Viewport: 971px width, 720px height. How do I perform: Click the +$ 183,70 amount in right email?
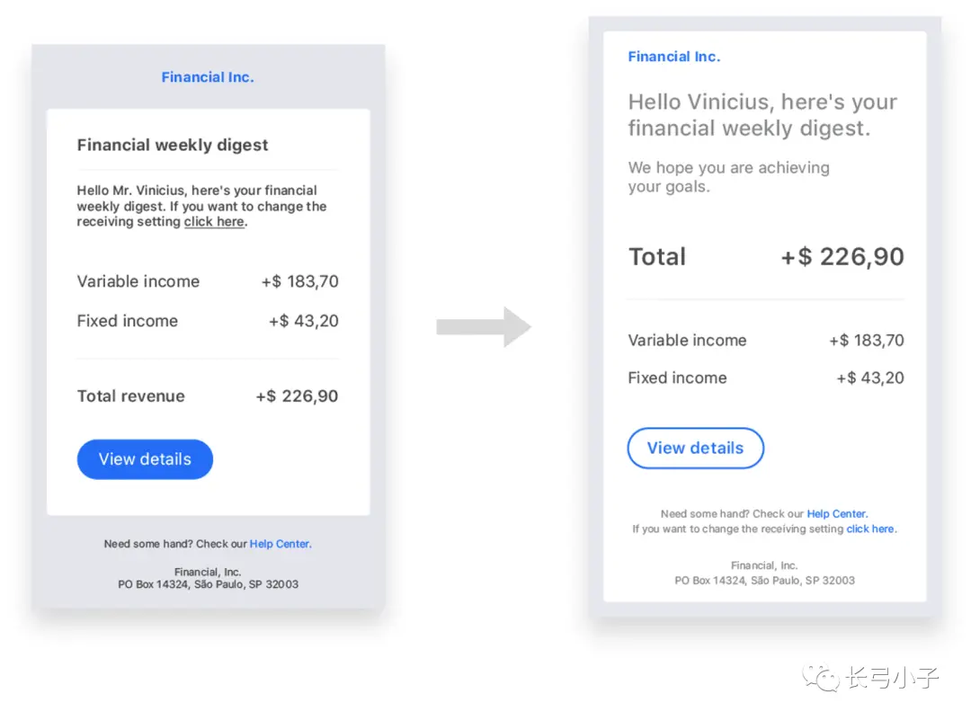[867, 341]
